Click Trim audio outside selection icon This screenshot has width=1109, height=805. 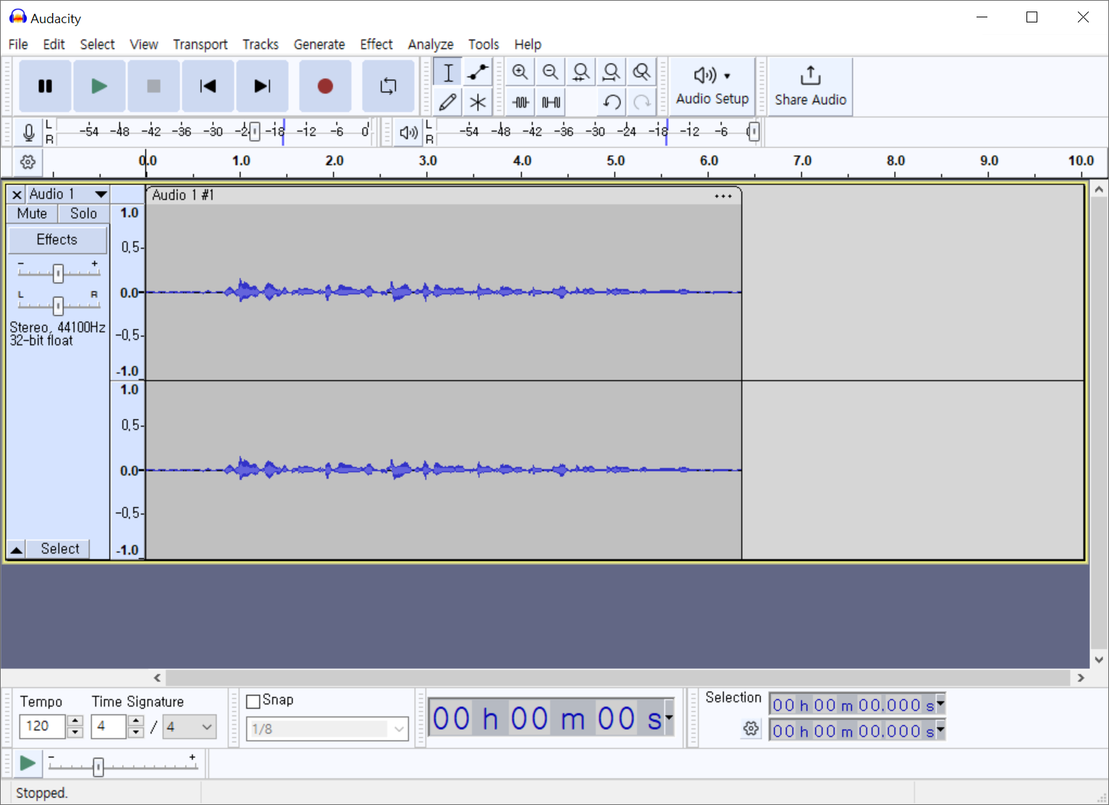pos(520,102)
